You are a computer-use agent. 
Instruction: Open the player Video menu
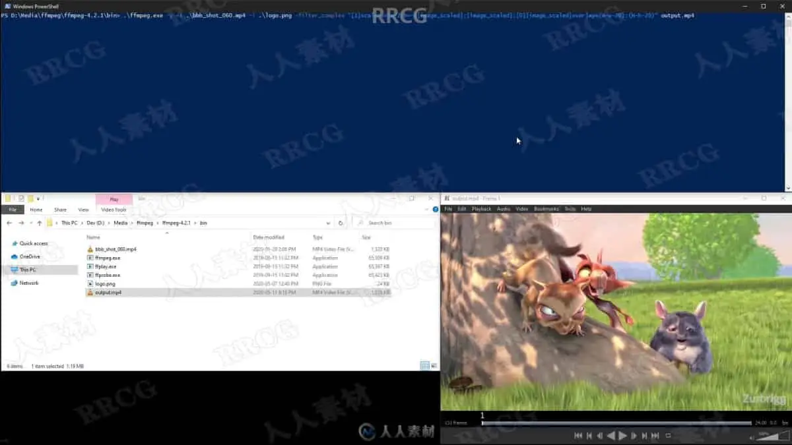coord(522,209)
